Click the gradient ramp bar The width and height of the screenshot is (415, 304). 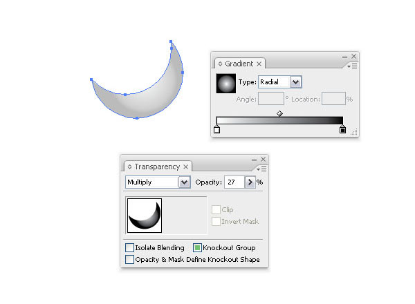point(279,120)
